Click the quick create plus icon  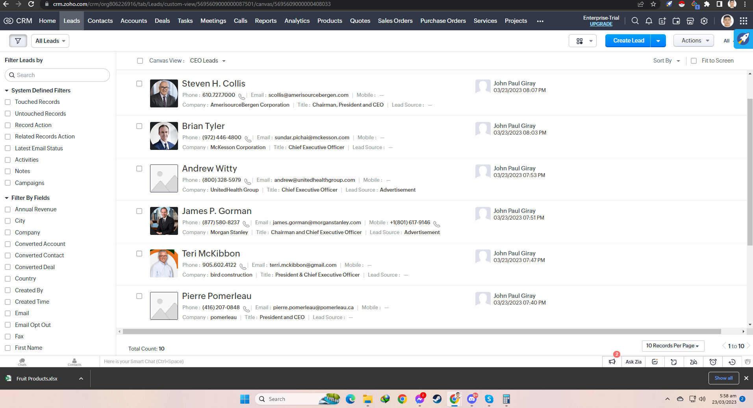(x=662, y=21)
